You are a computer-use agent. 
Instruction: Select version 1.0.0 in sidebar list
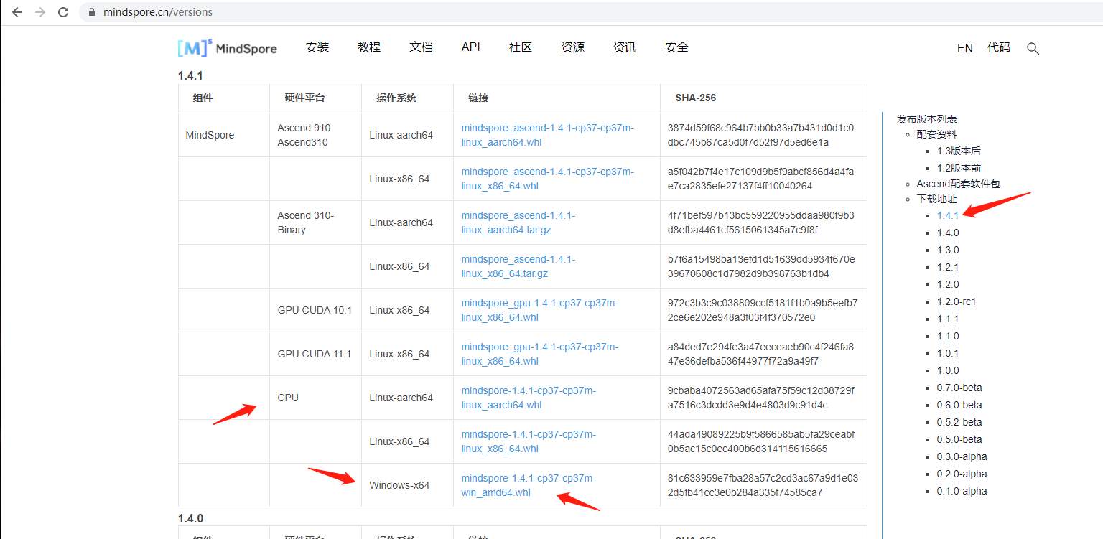pyautogui.click(x=948, y=370)
